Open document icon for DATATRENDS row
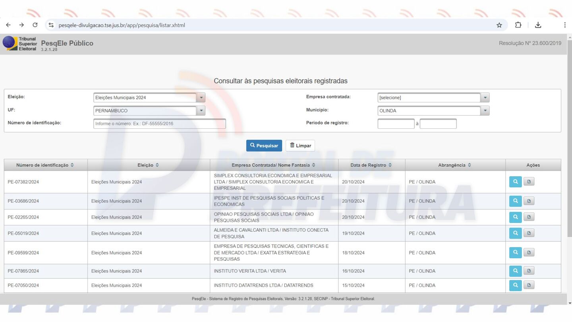572x322 pixels. coord(529,285)
